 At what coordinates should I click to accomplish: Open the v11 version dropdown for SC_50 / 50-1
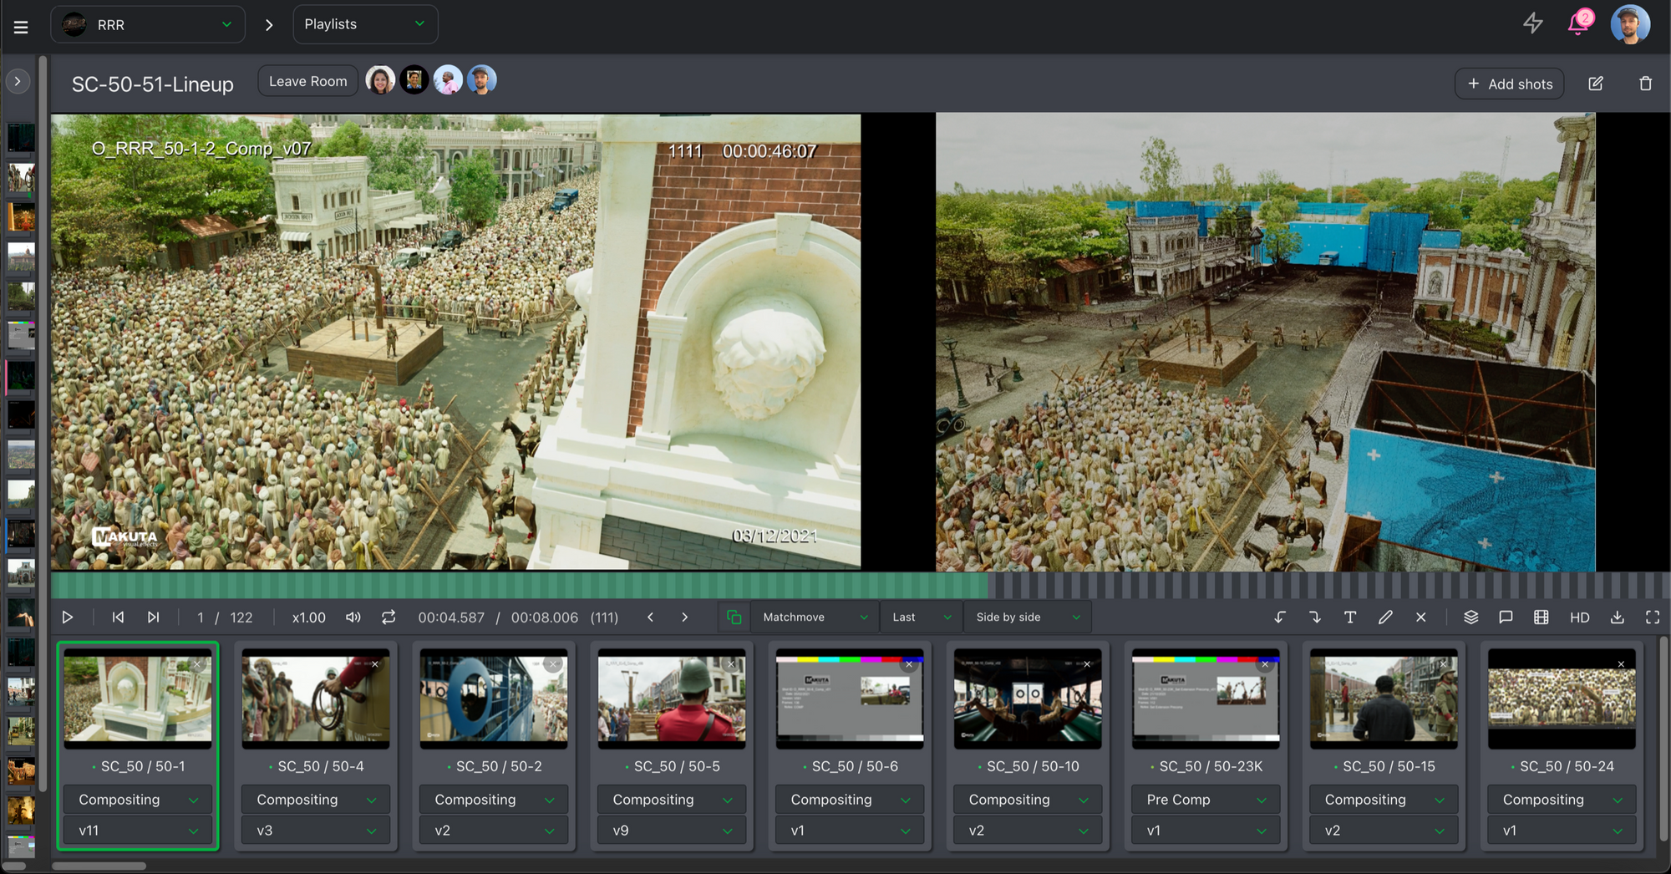[x=138, y=831]
